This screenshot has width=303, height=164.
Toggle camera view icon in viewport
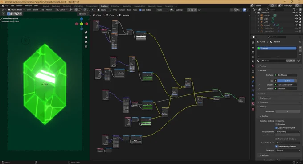click(86, 42)
